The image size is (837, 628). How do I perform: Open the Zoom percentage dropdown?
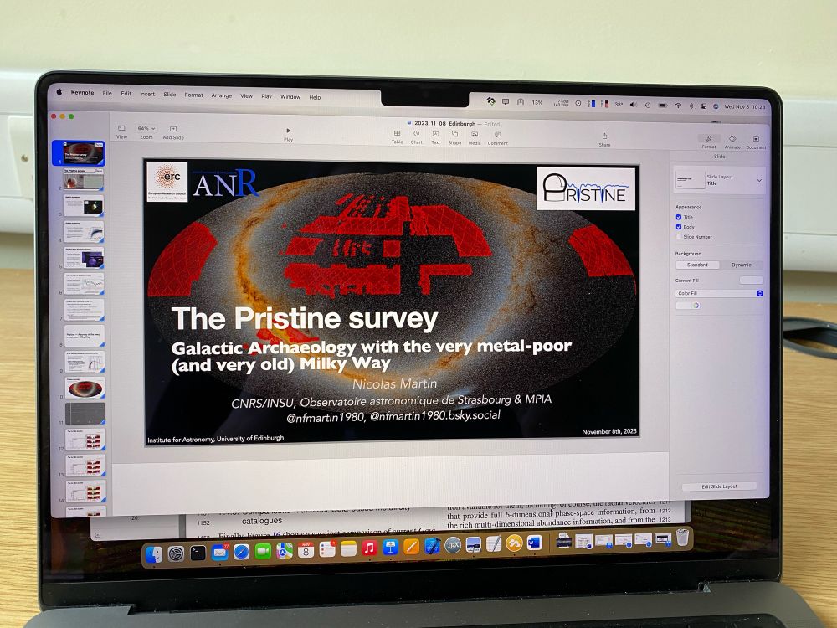146,129
